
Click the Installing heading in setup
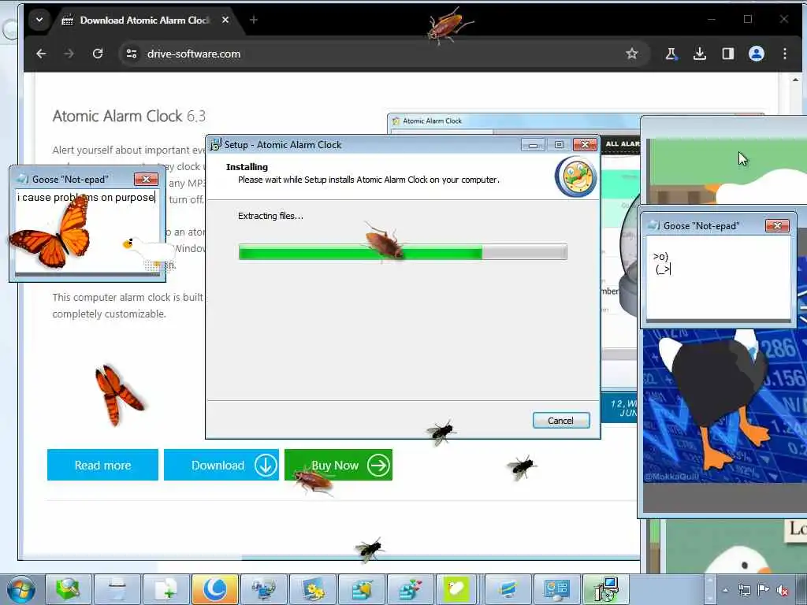tap(247, 167)
